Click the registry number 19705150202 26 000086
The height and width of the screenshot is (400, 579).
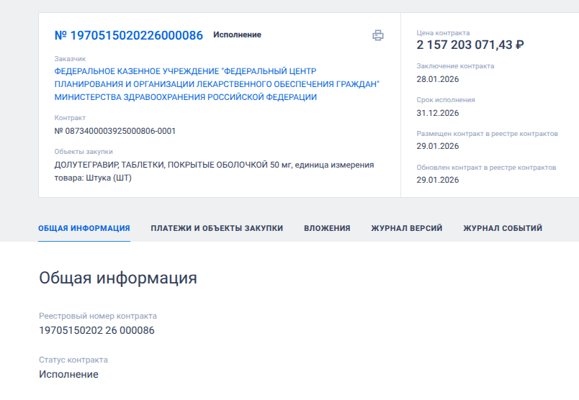[x=96, y=330]
